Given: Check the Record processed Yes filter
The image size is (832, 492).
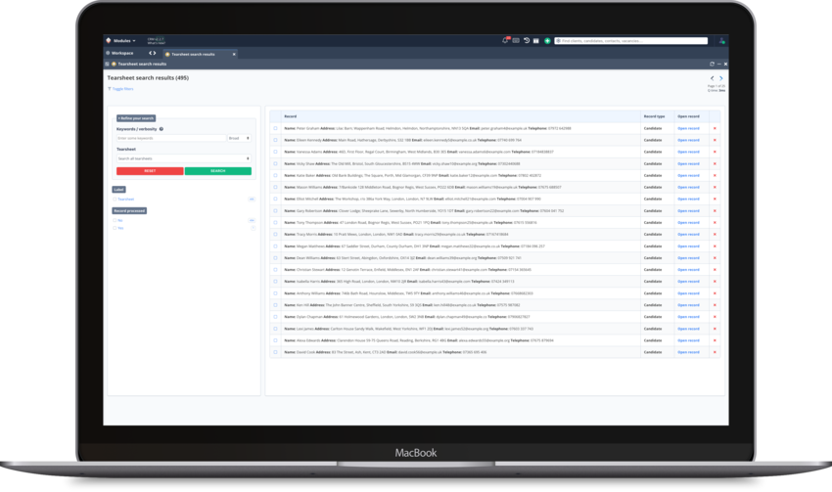Looking at the screenshot, I should pos(115,228).
